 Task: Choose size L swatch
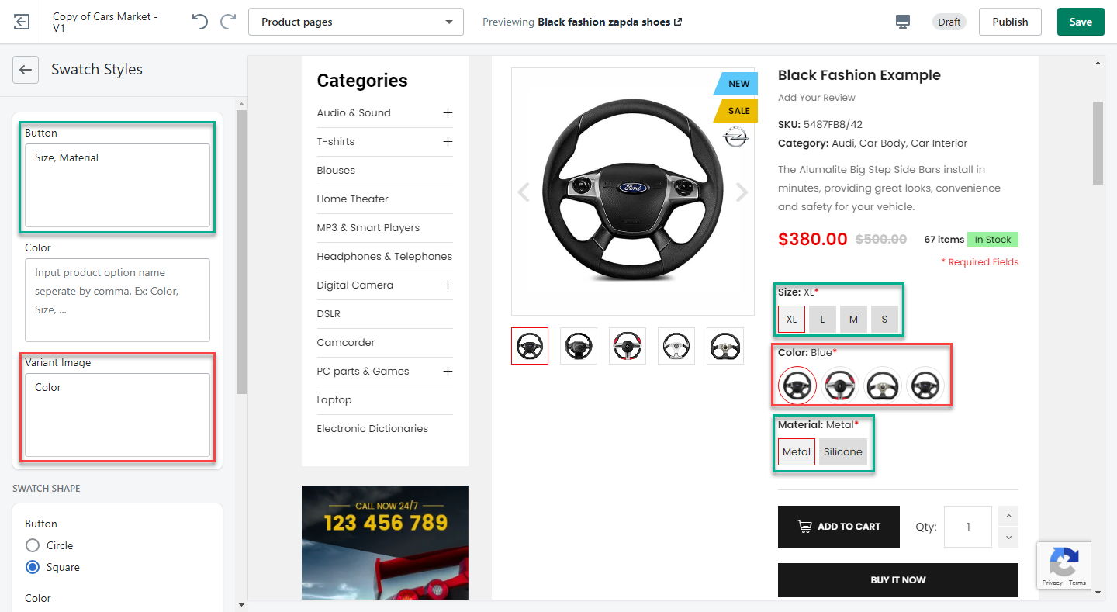tap(822, 319)
